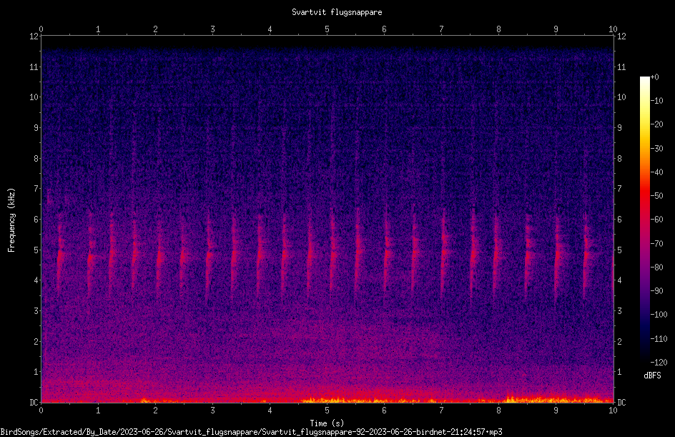
Task: Click the color scale gradient bar
Action: (x=645, y=219)
